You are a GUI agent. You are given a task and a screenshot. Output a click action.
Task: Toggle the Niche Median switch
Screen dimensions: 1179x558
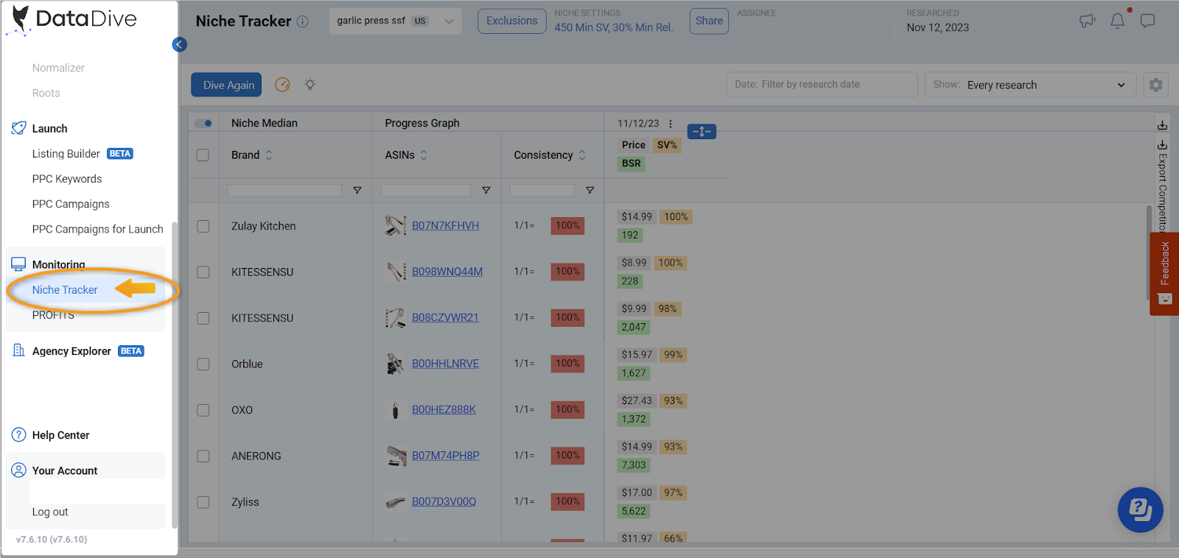pos(203,123)
